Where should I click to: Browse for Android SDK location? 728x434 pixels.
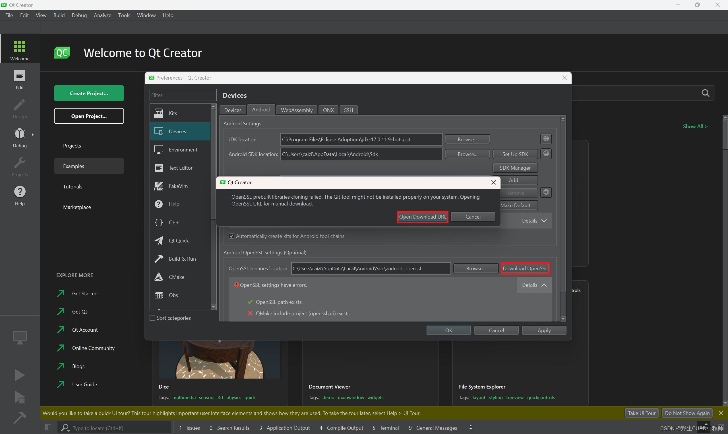[467, 154]
